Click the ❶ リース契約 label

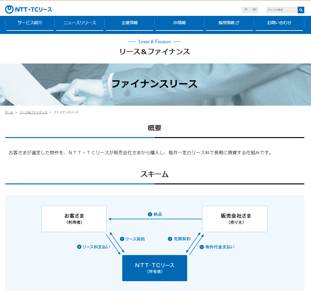tap(132, 239)
